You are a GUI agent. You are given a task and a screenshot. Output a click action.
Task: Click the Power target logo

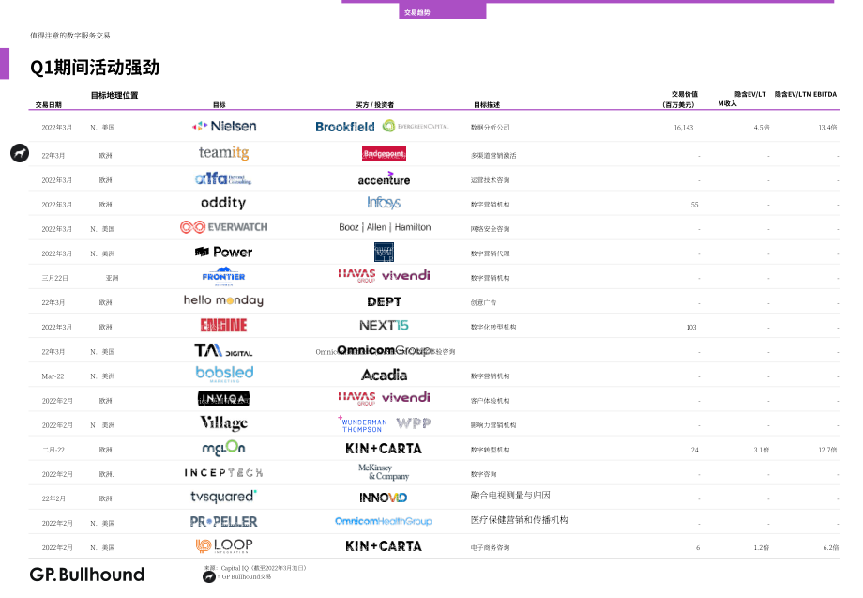223,253
